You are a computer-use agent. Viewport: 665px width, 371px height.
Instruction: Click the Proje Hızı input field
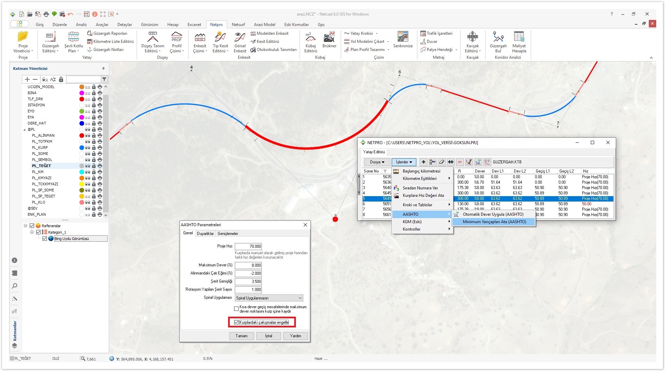coord(248,246)
